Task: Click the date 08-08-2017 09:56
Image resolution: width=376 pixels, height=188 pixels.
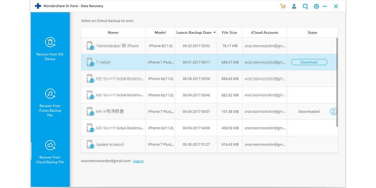Action: tap(196, 79)
